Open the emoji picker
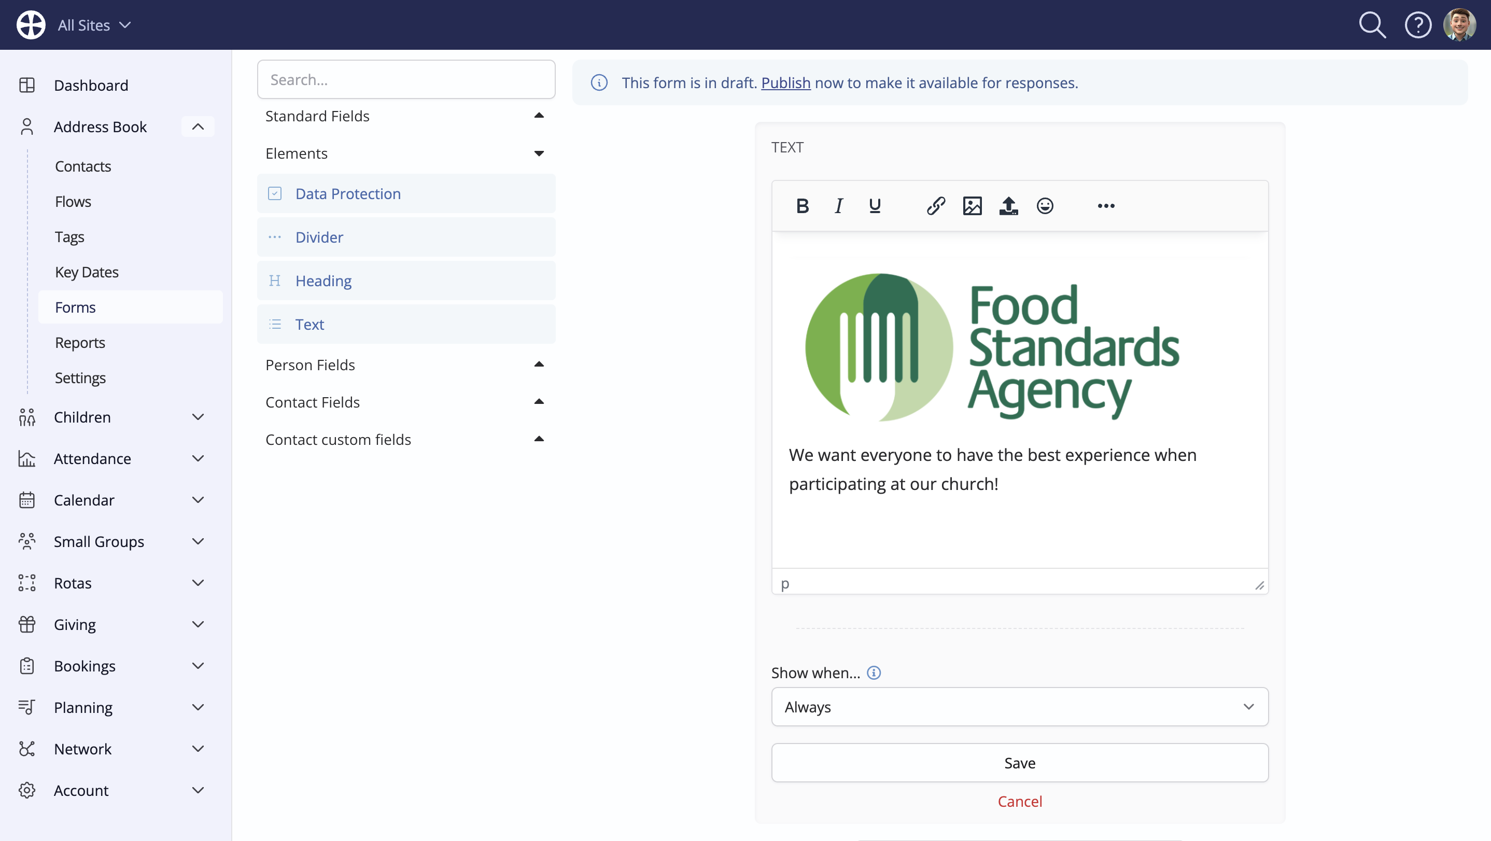1491x841 pixels. pos(1045,206)
